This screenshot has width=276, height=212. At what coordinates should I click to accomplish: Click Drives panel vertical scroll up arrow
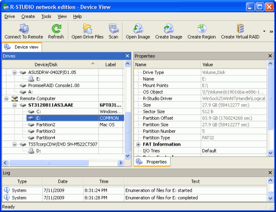click(x=128, y=64)
